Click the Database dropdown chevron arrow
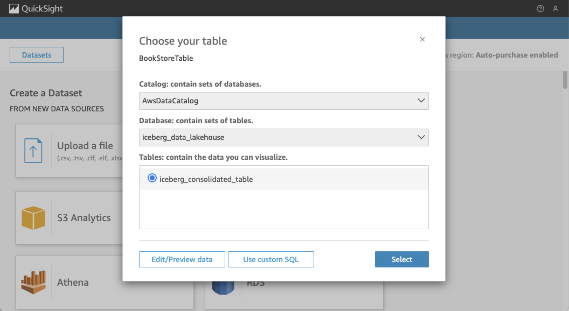 tap(421, 137)
